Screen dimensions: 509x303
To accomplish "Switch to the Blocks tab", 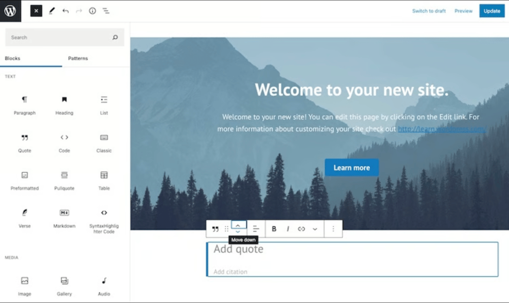I will point(12,59).
